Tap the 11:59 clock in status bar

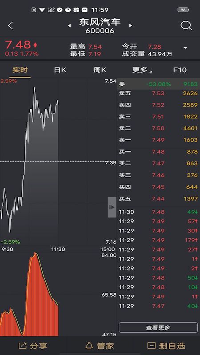coord(100,10)
